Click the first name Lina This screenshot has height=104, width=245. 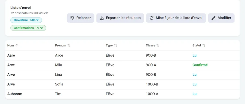coord(59,75)
